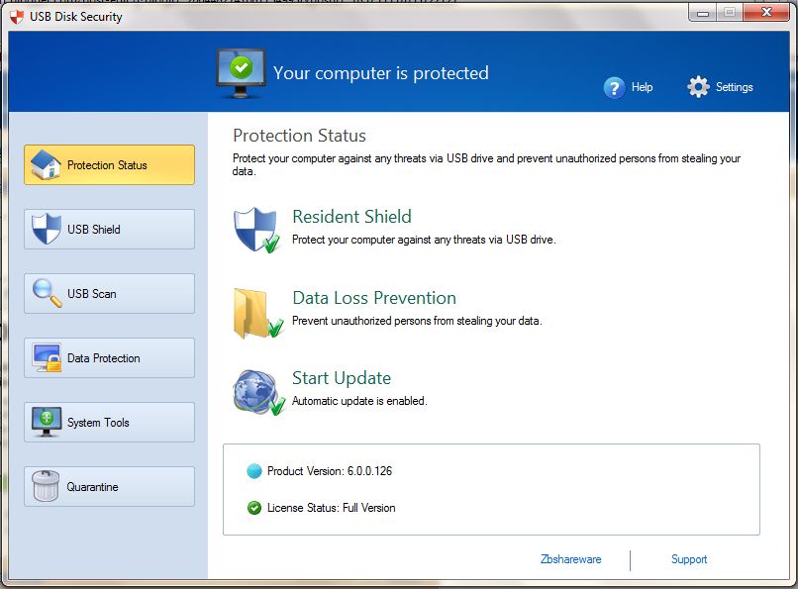Click 'Your computer is protected' banner text
The width and height of the screenshot is (798, 589).
pyautogui.click(x=380, y=73)
